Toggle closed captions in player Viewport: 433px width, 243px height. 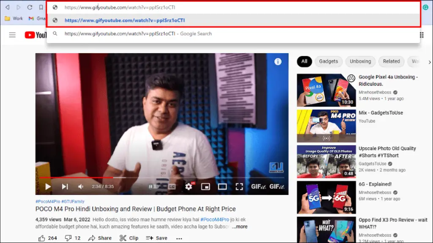[x=172, y=186]
